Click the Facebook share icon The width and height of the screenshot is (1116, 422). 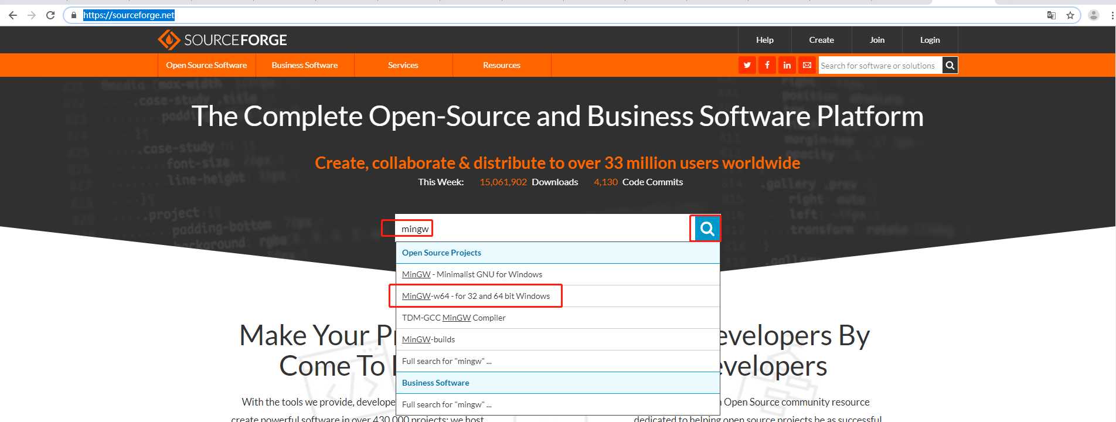coord(767,65)
